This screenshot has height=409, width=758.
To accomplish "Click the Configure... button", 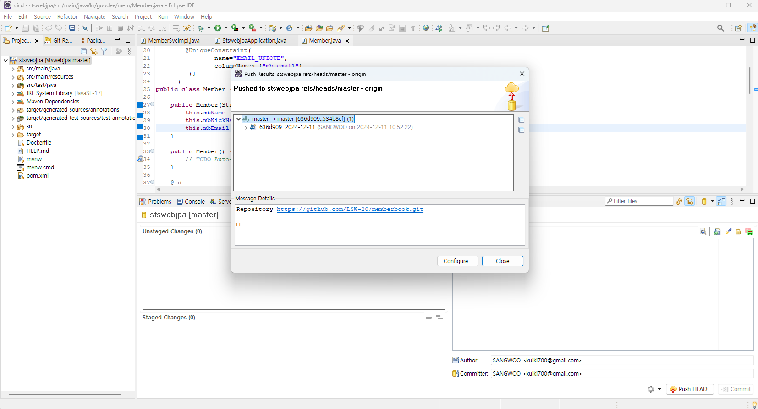I will [x=457, y=261].
